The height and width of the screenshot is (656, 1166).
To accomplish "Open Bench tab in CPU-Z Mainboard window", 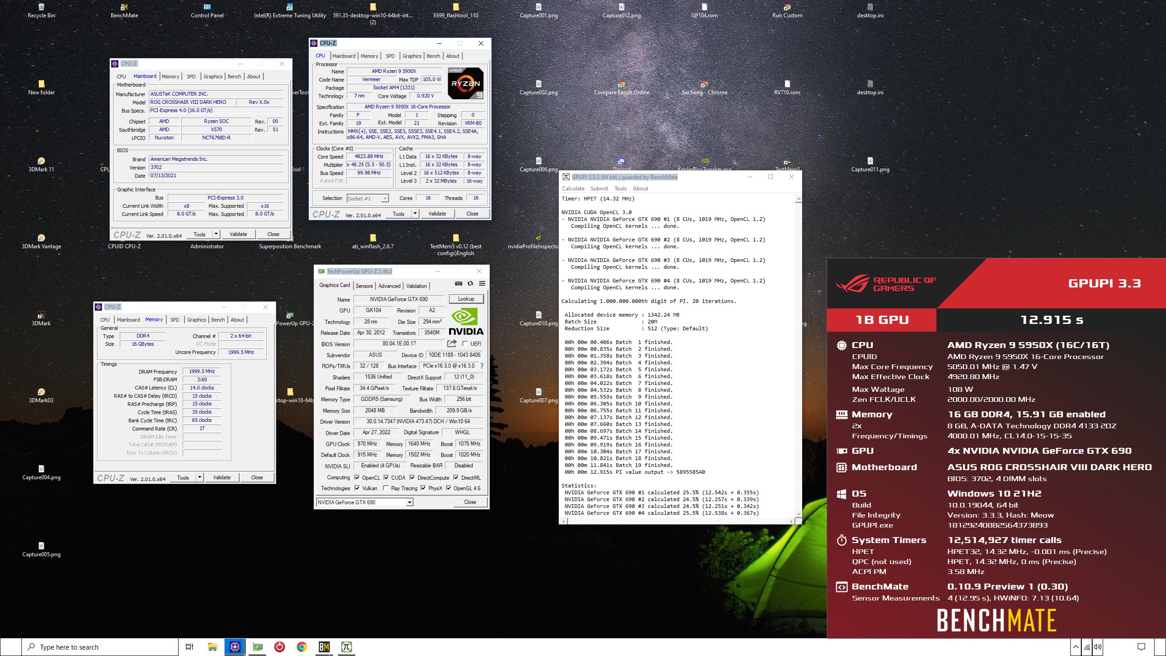I will [235, 77].
